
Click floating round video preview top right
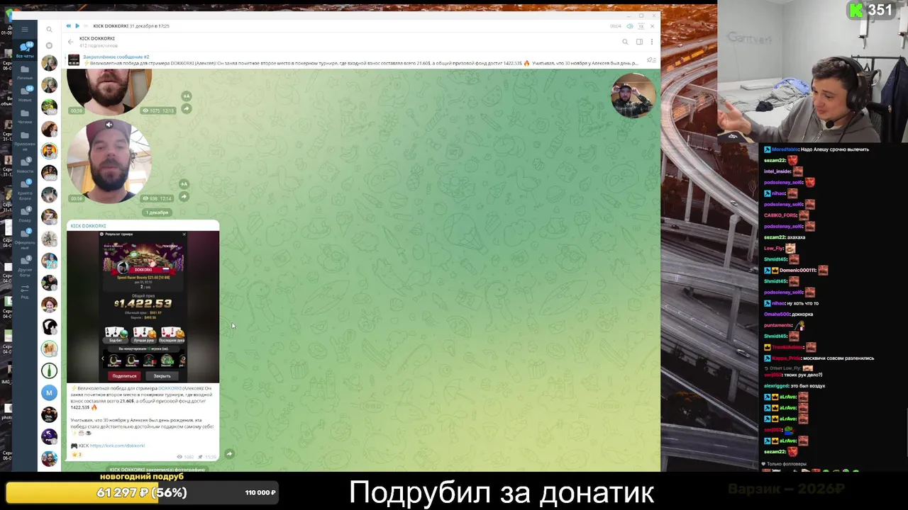point(633,96)
